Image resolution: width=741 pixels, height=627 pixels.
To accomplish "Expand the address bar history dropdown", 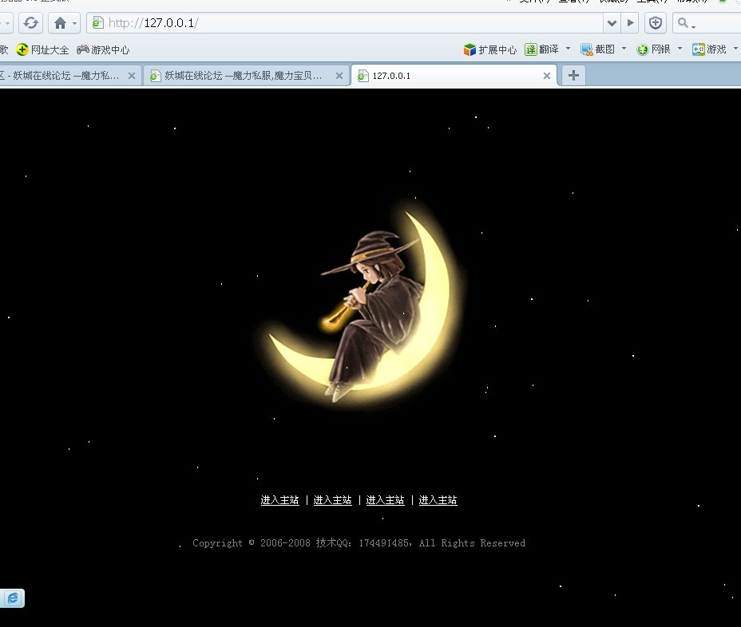I will point(612,23).
